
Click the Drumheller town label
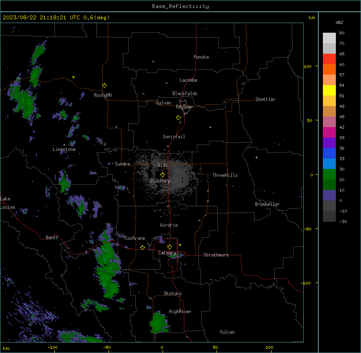coord(267,204)
